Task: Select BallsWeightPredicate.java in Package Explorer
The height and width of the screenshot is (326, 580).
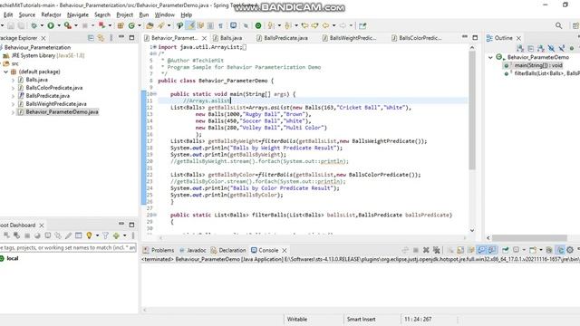Action: [x=56, y=104]
